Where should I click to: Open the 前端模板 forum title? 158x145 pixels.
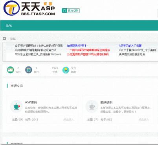pos(107,102)
